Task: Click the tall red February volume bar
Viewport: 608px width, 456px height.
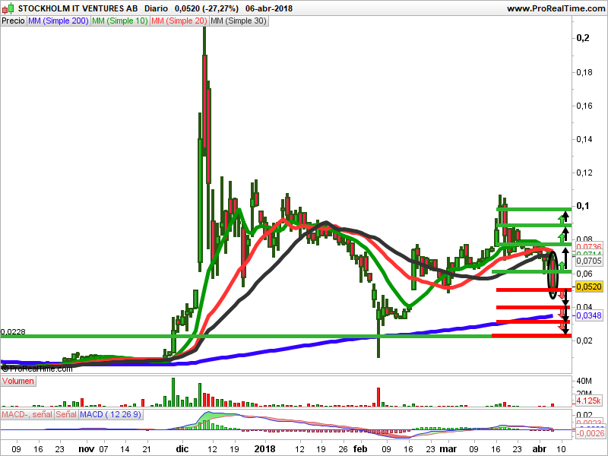Action: pos(378,397)
